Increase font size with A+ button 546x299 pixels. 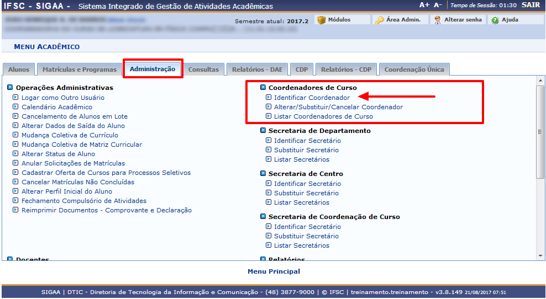(x=424, y=5)
